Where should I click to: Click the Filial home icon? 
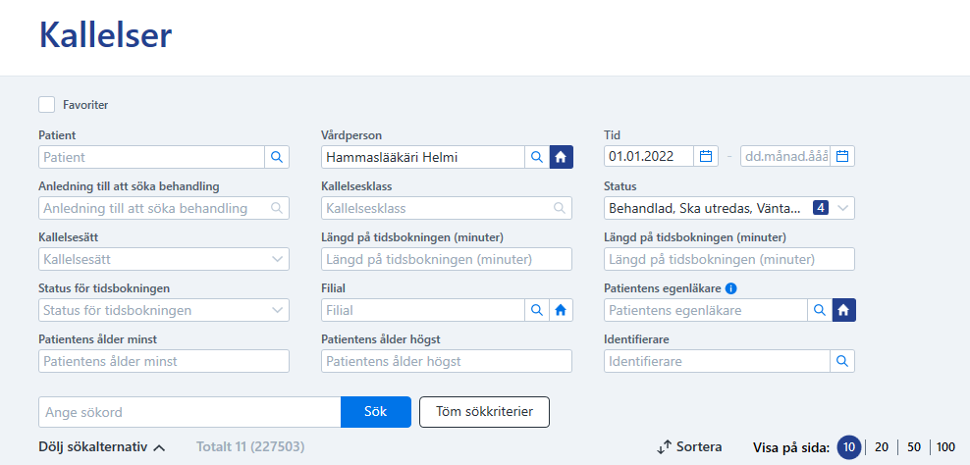coord(562,310)
